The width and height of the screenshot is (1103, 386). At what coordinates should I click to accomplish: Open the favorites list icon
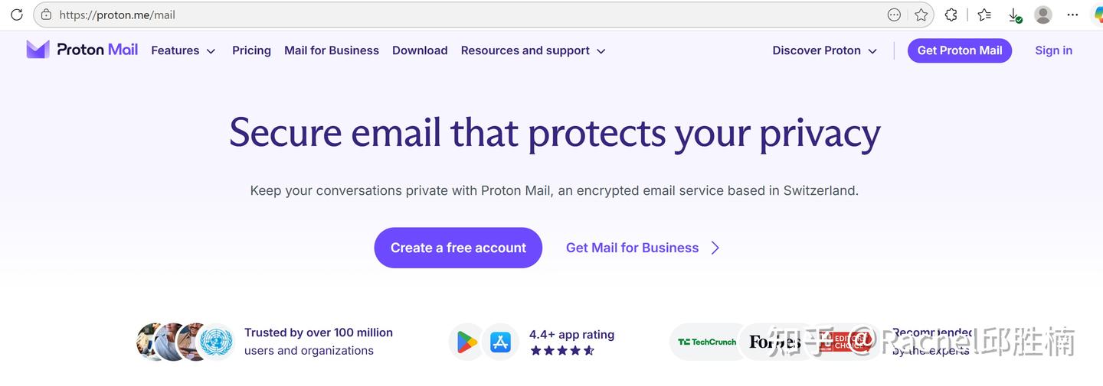pyautogui.click(x=984, y=15)
